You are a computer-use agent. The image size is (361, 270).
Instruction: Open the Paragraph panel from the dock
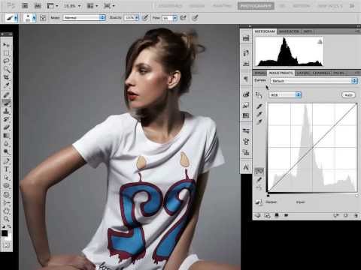coord(246,79)
